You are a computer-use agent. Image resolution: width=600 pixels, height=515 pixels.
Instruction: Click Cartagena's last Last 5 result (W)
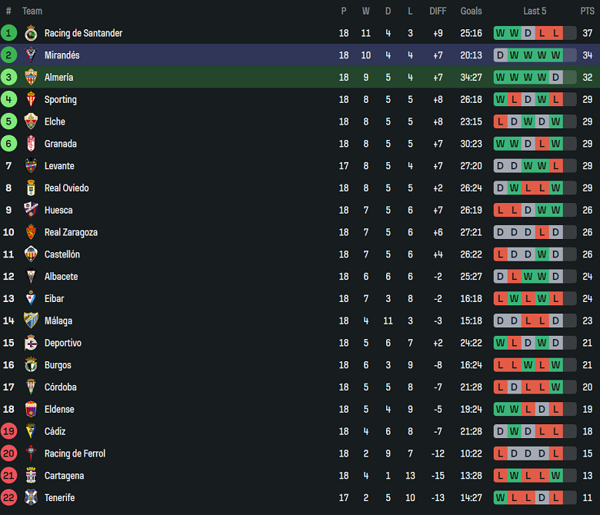tap(555, 476)
